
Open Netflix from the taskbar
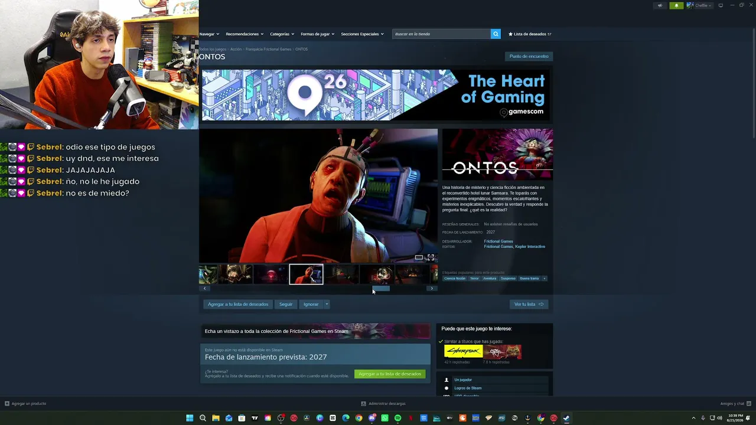pos(410,418)
